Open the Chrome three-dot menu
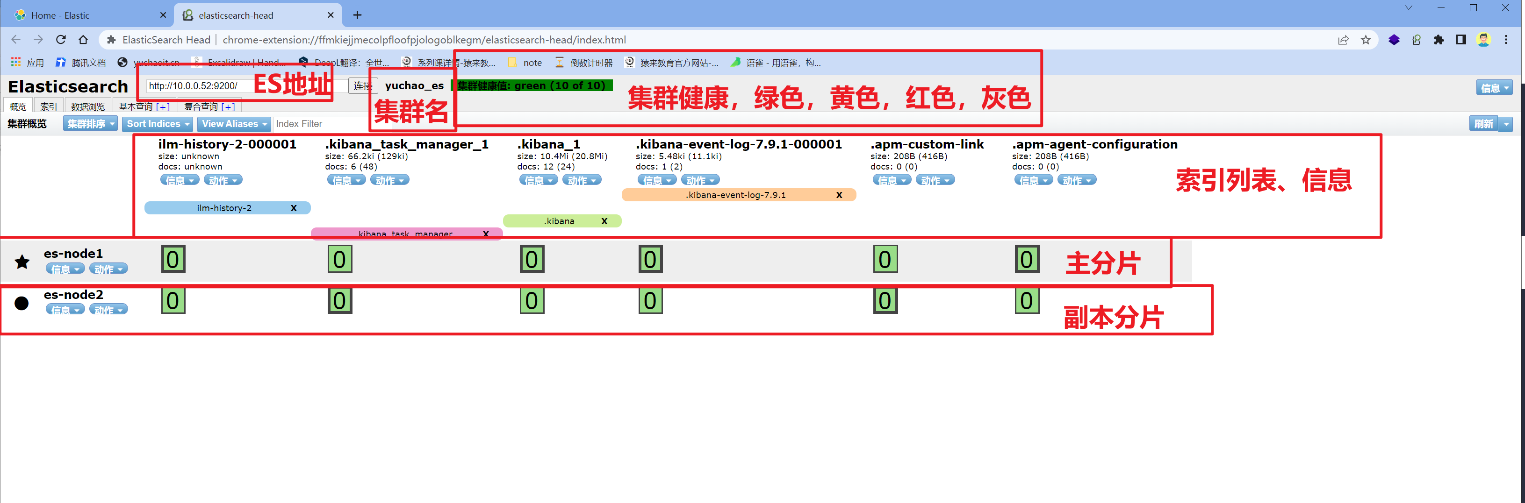 [x=1505, y=40]
